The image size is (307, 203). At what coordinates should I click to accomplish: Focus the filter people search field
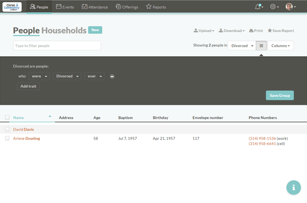tap(57, 46)
